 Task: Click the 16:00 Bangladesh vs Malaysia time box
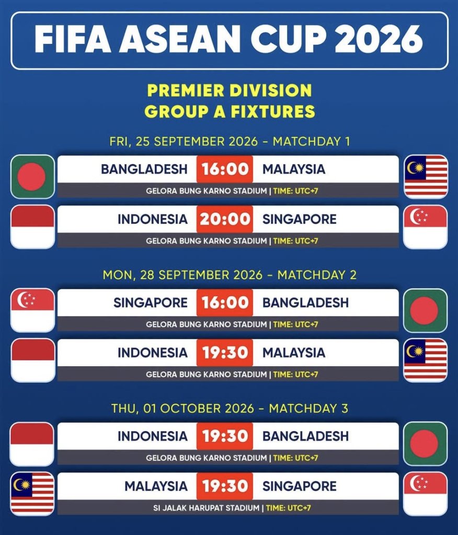(224, 169)
